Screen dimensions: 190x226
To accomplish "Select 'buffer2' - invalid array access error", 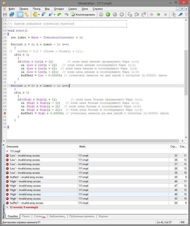I will pyautogui.click(x=97, y=177).
